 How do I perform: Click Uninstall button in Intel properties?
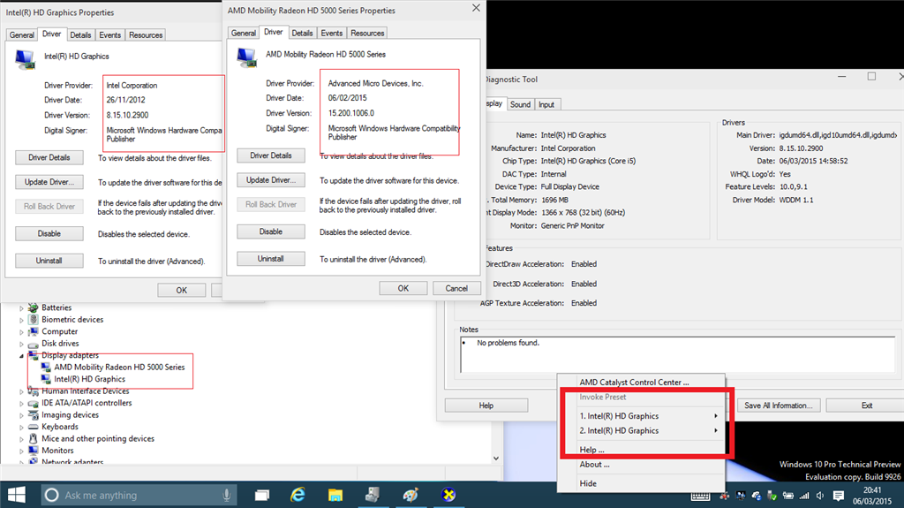tap(49, 261)
